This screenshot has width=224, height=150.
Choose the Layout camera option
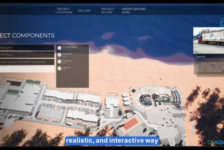[59, 68]
